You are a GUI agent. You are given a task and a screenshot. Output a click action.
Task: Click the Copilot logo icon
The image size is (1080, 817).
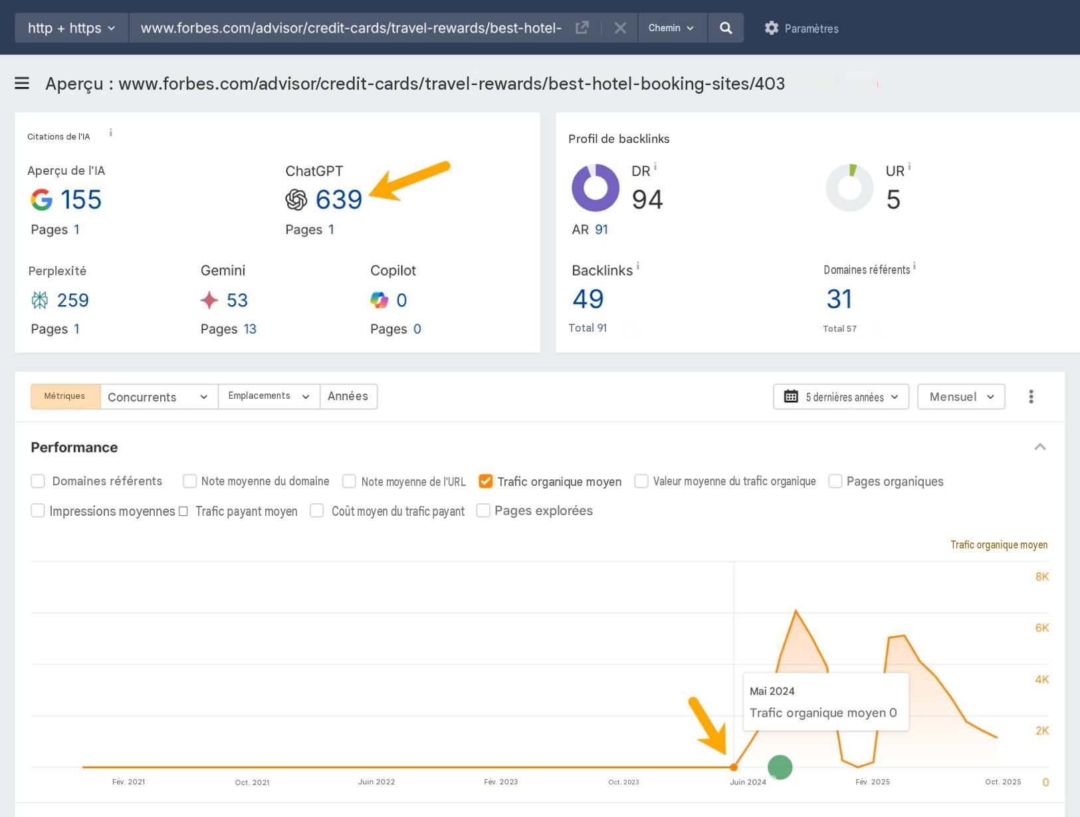pyautogui.click(x=379, y=300)
